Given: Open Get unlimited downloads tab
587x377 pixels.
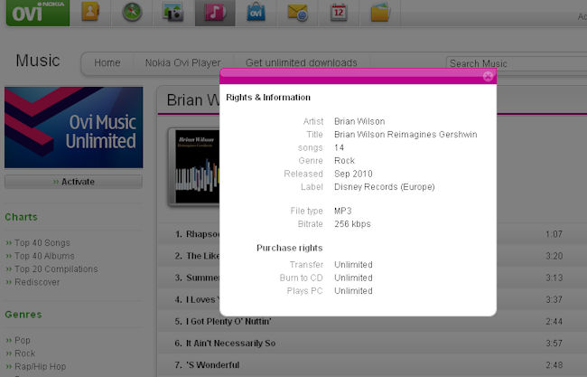Looking at the screenshot, I should tap(302, 63).
